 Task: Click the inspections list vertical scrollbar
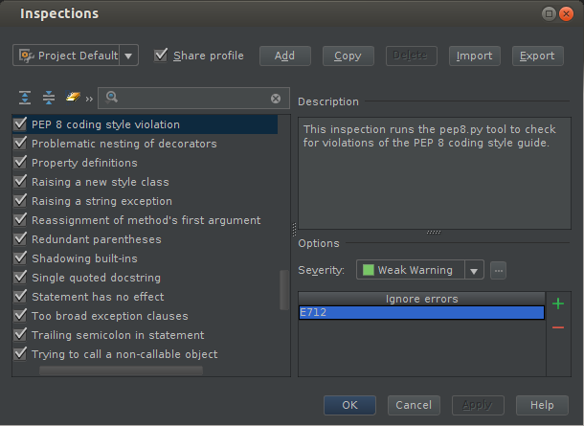click(283, 289)
